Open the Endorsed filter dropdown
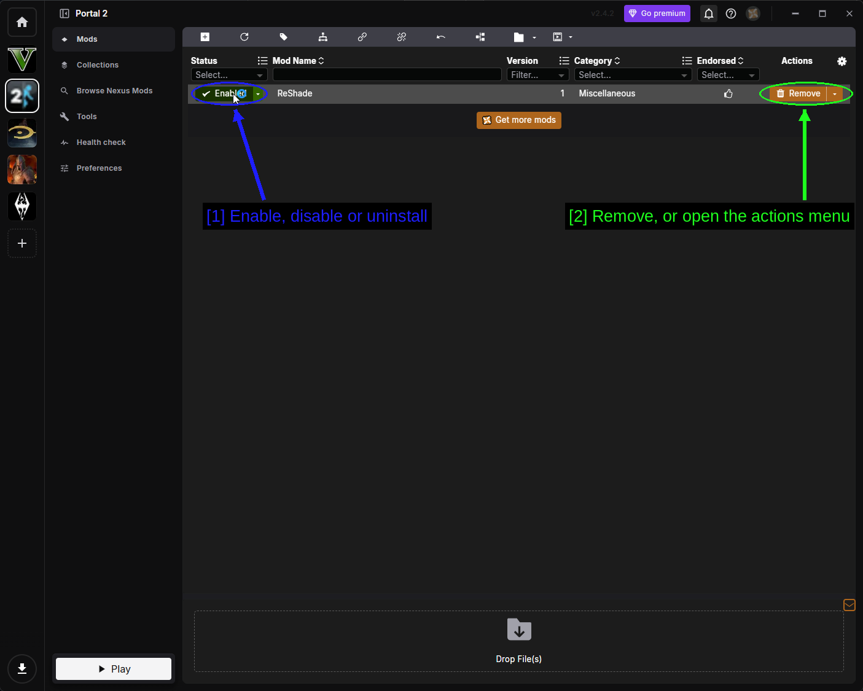863x691 pixels. point(728,75)
